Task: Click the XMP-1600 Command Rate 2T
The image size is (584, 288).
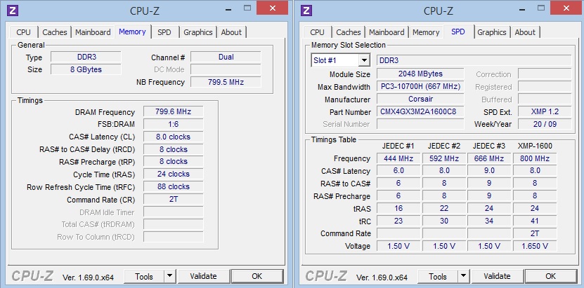Action: (x=535, y=233)
